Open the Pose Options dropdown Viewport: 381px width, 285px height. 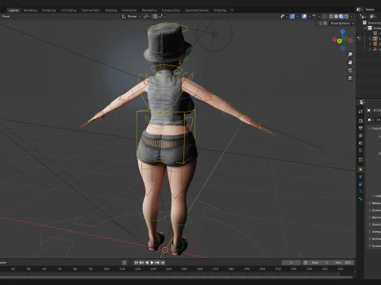tap(342, 23)
